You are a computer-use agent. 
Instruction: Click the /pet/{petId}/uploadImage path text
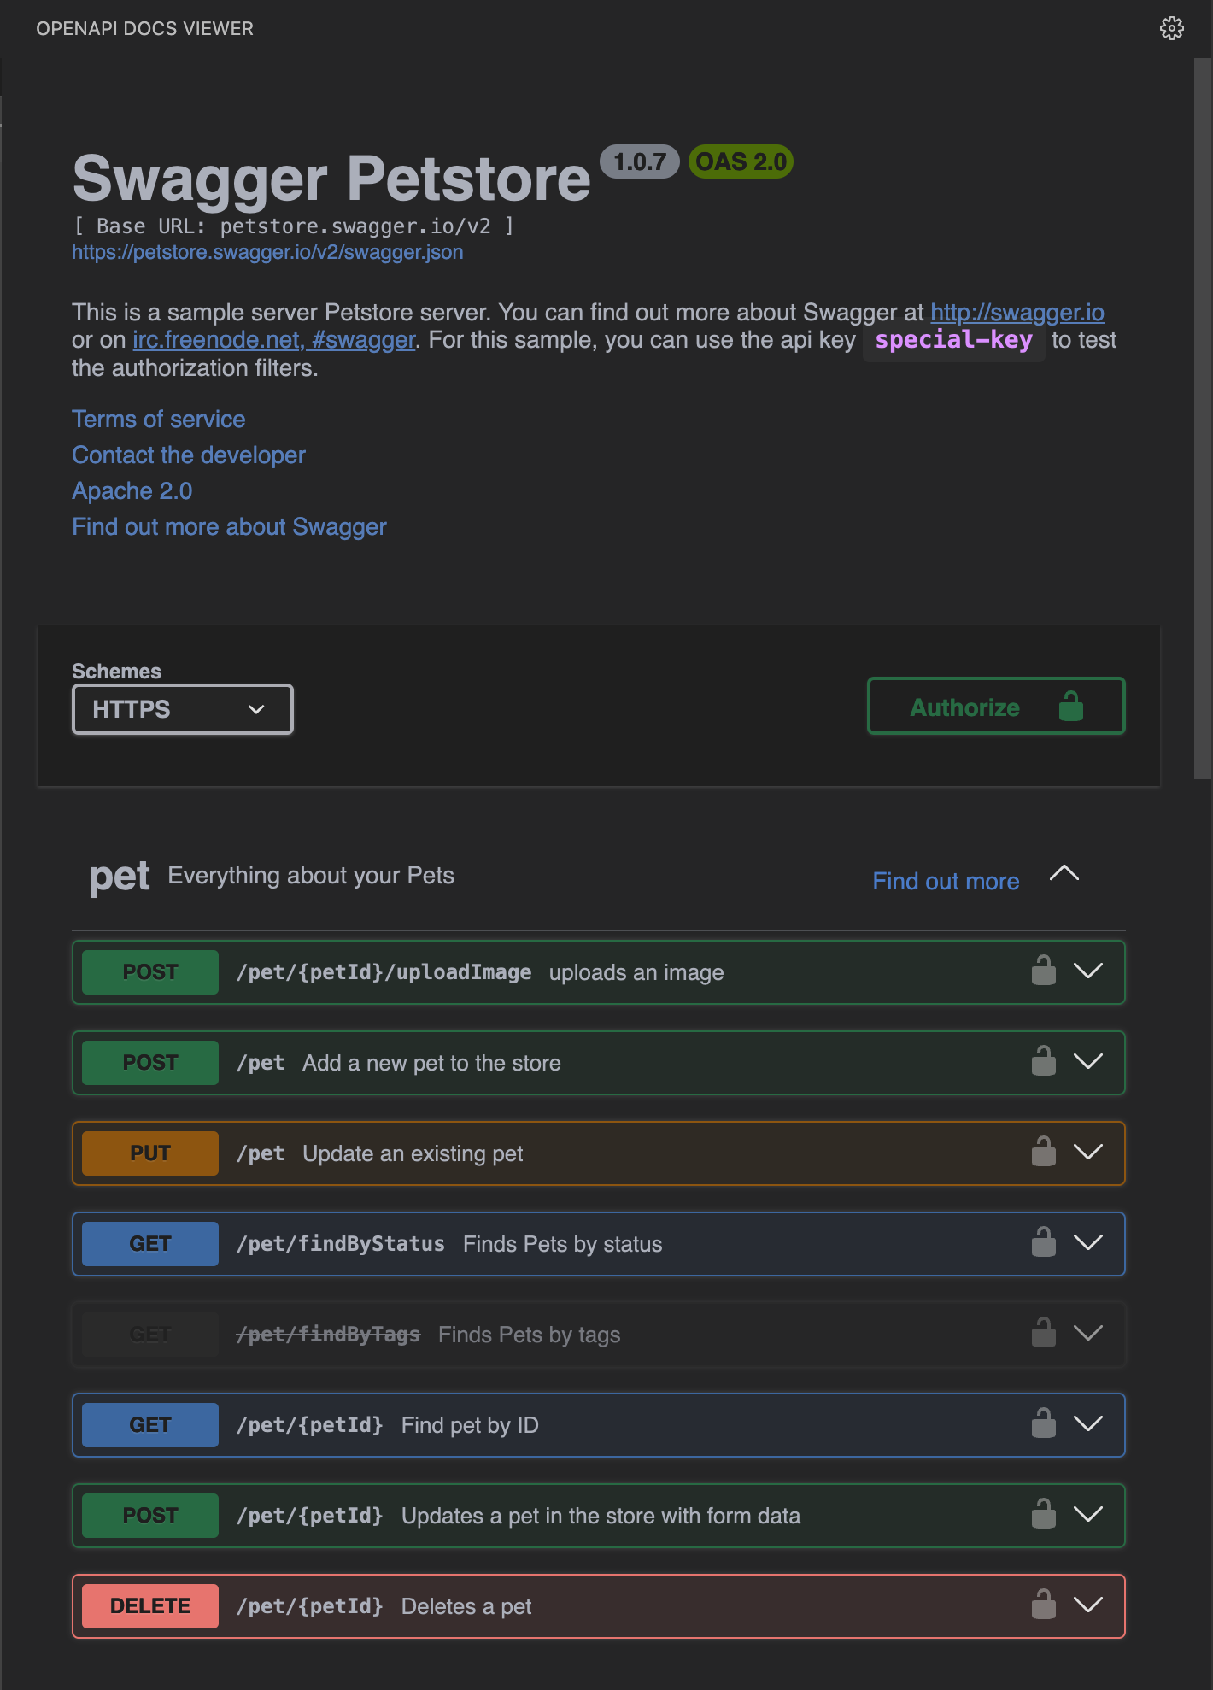tap(384, 972)
